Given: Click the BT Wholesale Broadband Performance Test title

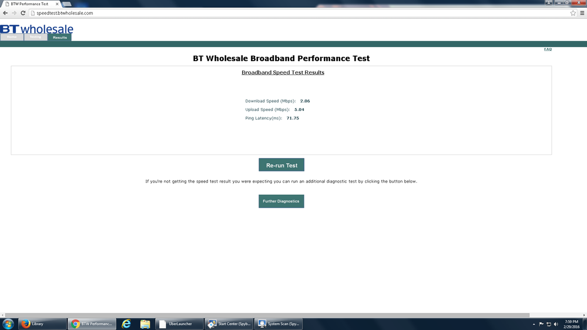Looking at the screenshot, I should (281, 58).
